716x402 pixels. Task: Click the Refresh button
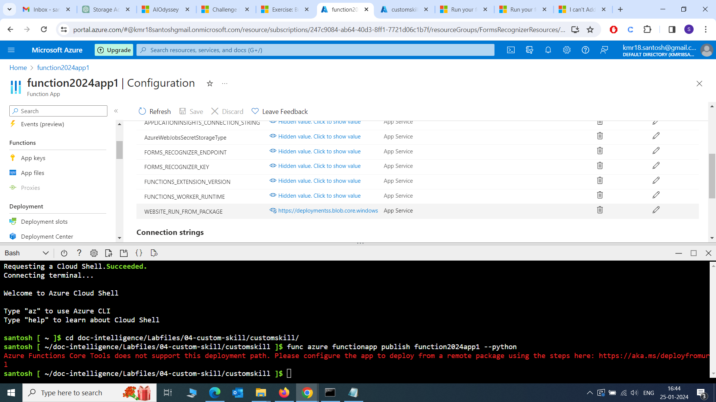(154, 111)
